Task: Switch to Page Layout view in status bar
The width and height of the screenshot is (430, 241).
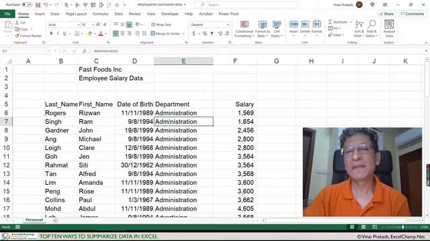Action: pos(363,227)
